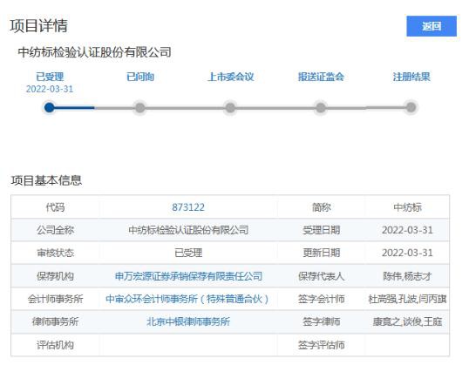
Task: Click the 项目详情 page heading
Action: [x=39, y=26]
